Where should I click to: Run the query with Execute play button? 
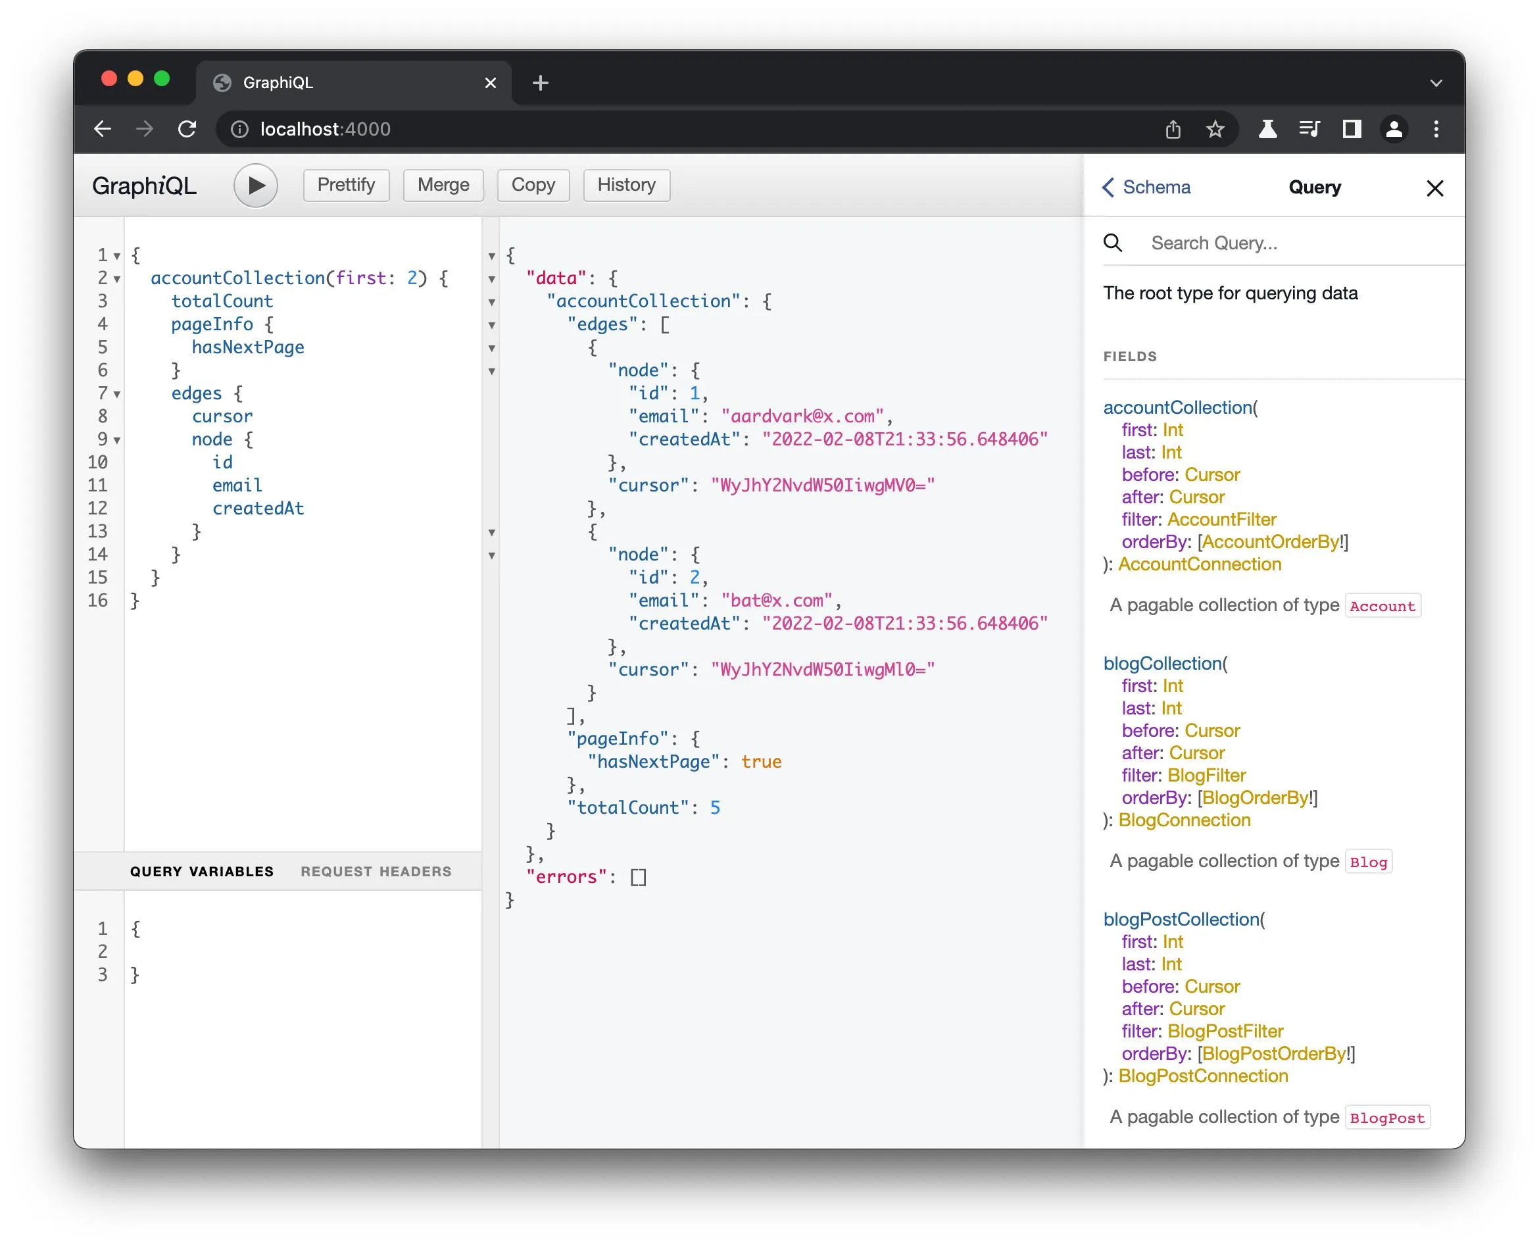(255, 185)
